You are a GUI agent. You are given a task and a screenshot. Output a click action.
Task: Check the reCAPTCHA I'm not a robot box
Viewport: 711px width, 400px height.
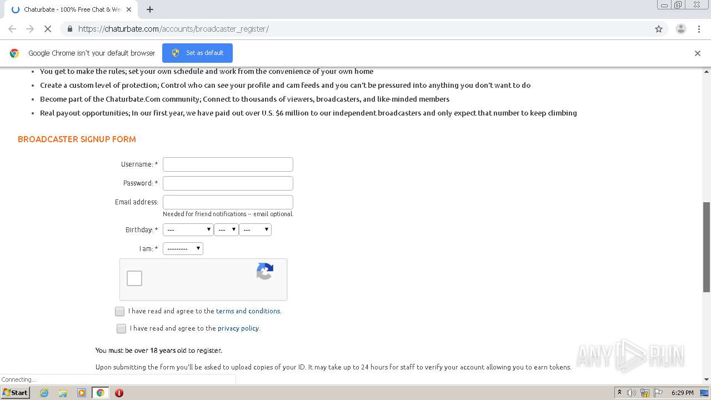point(134,278)
